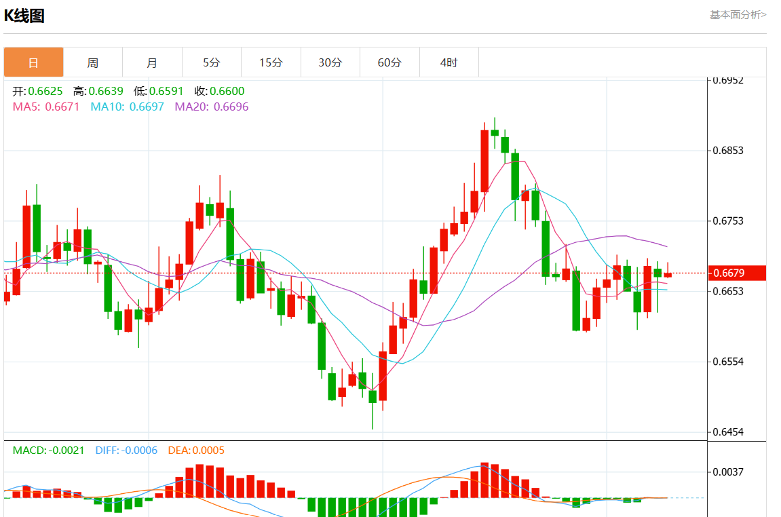781x517 pixels.
Task: Switch to the 周 weekly tab
Action: [x=93, y=62]
